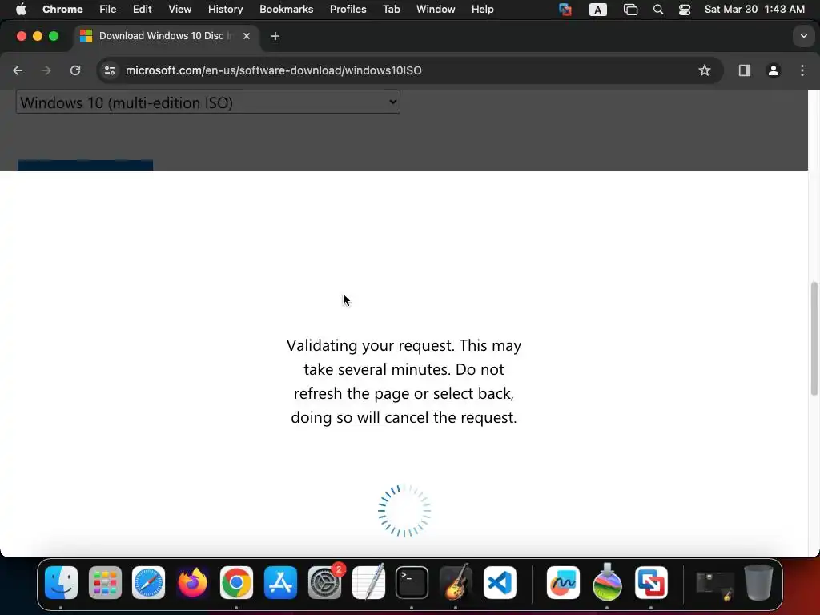This screenshot has height=615, width=820.
Task: Toggle Chrome's side panel
Action: pos(744,70)
